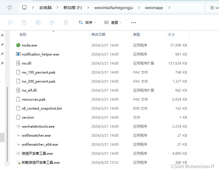This screenshot has height=171, width=219.
Task: Select the nw.dll file name
Action: [26, 63]
